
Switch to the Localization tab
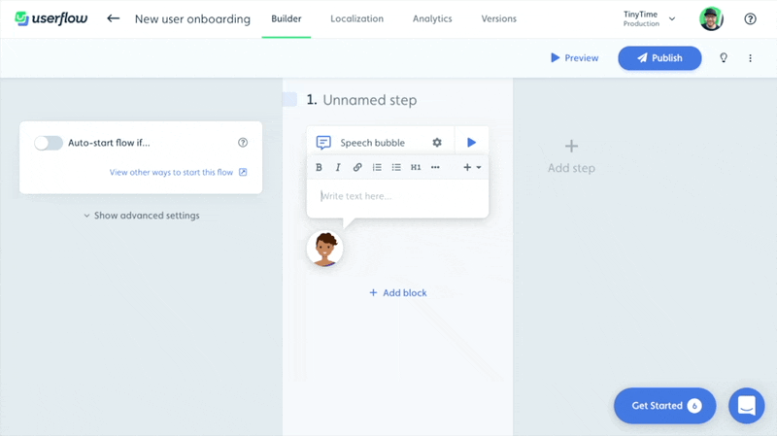[356, 18]
